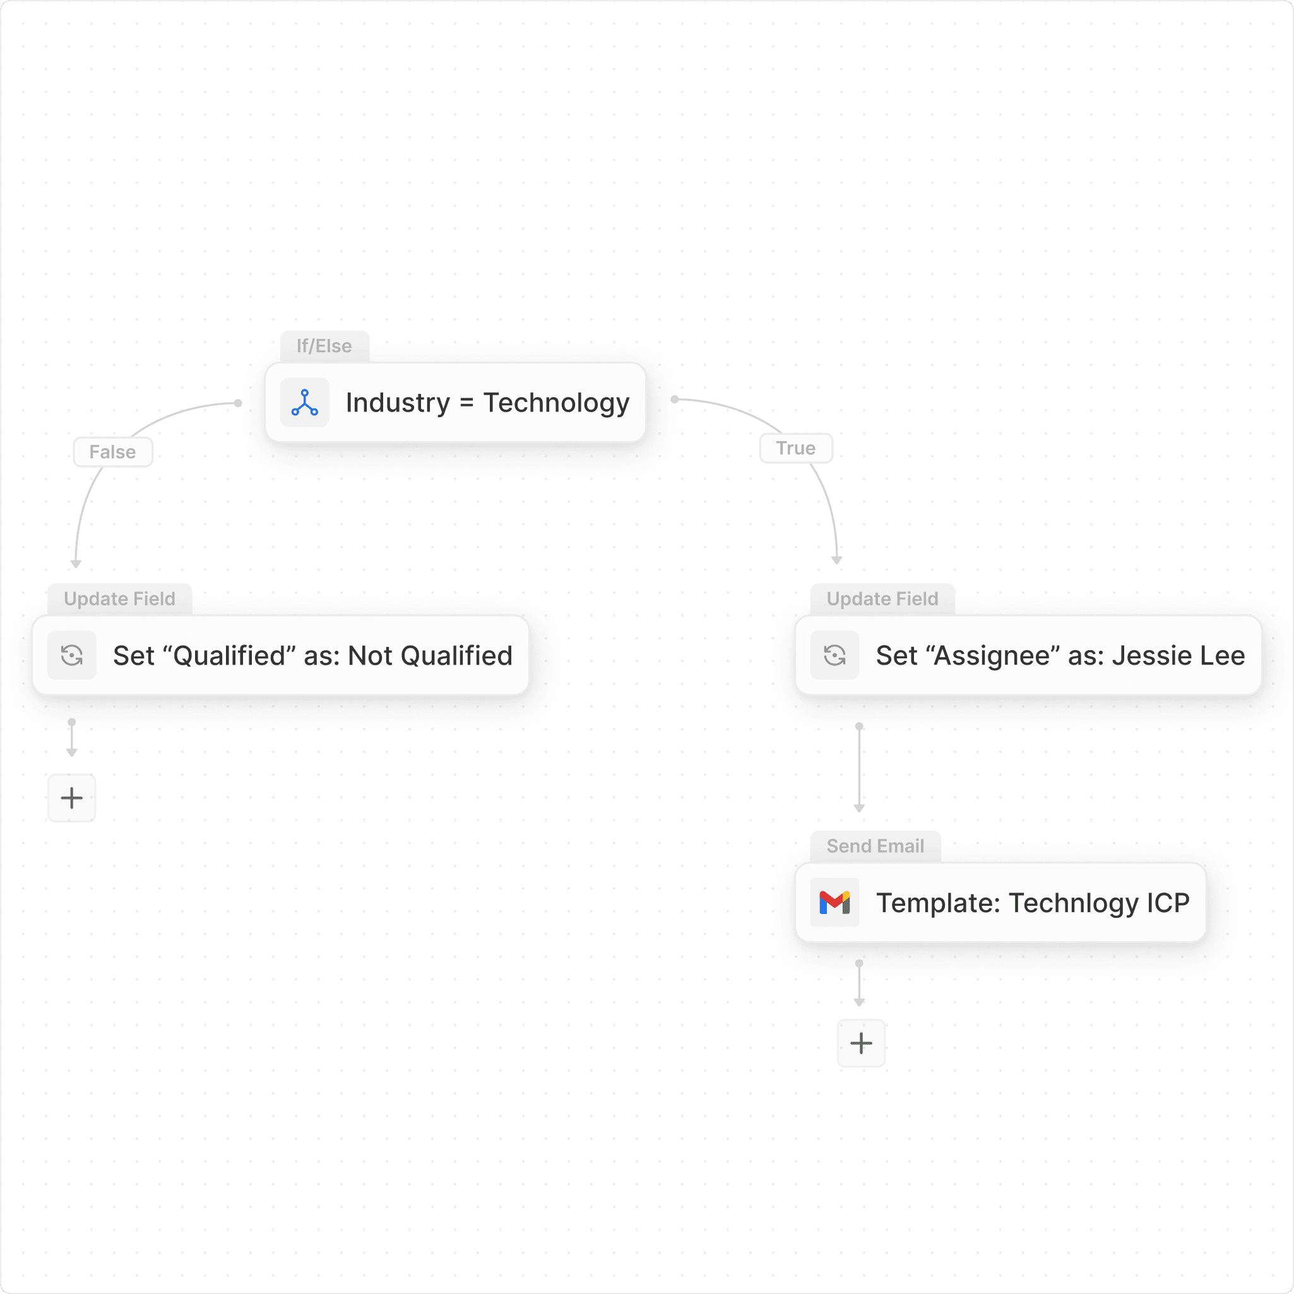Click connector dot below Set Assignee node
1294x1294 pixels.
coord(859,726)
